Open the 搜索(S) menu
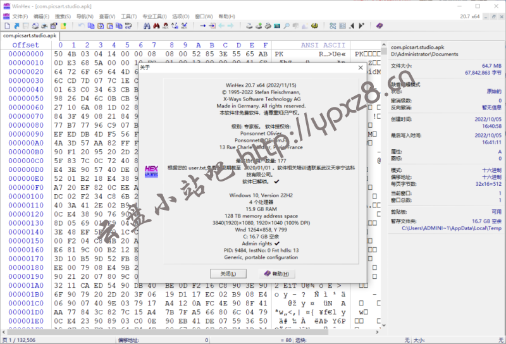This screenshot has height=344, width=506. (x=63, y=16)
